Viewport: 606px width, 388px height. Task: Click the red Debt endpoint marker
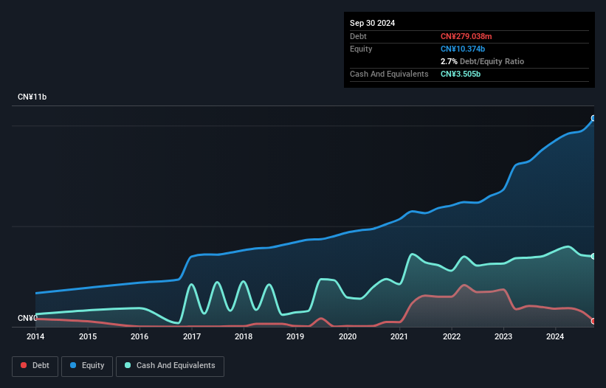coord(593,321)
